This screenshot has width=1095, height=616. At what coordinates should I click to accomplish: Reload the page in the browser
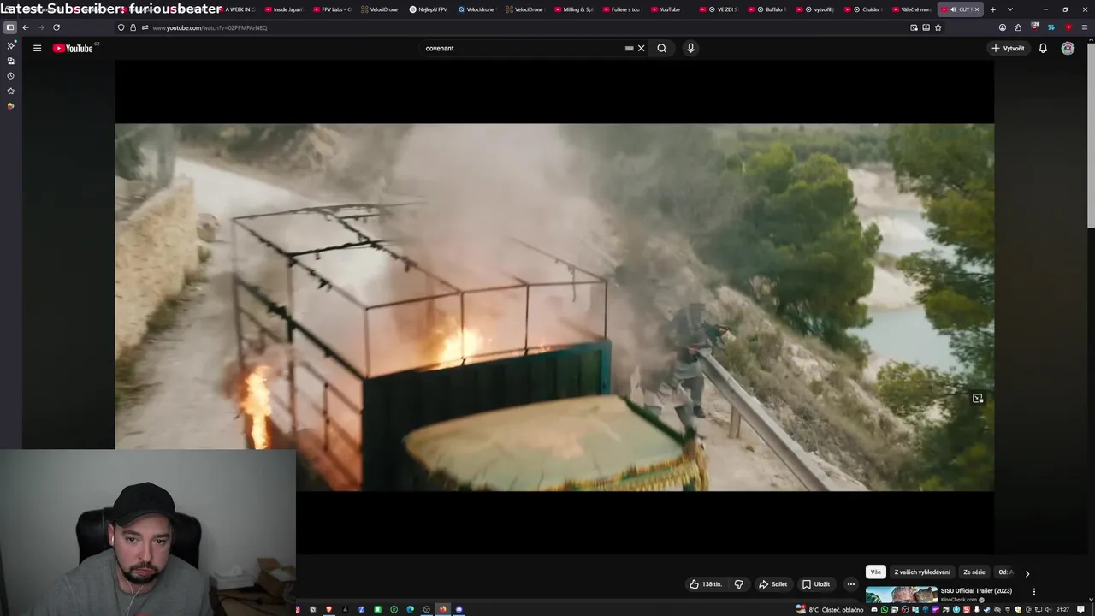(56, 27)
